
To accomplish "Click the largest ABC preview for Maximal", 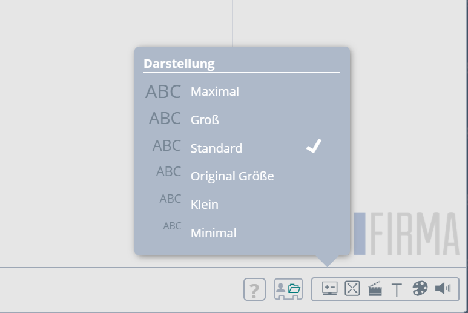I will pos(163,92).
